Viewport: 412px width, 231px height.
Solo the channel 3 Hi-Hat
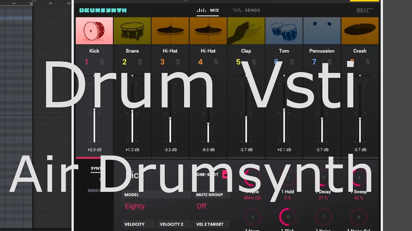pyautogui.click(x=178, y=62)
